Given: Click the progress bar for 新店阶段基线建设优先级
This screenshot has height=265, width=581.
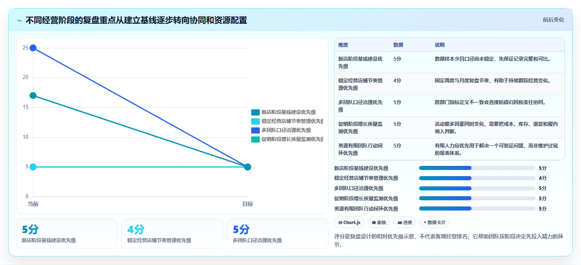Looking at the screenshot, I should (477, 168).
